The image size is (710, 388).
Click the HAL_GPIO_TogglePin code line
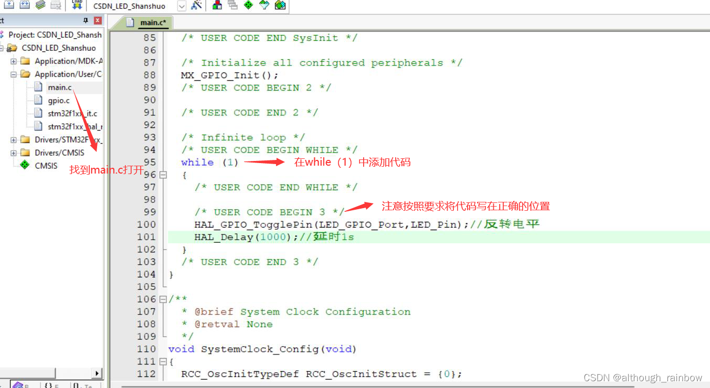[366, 224]
